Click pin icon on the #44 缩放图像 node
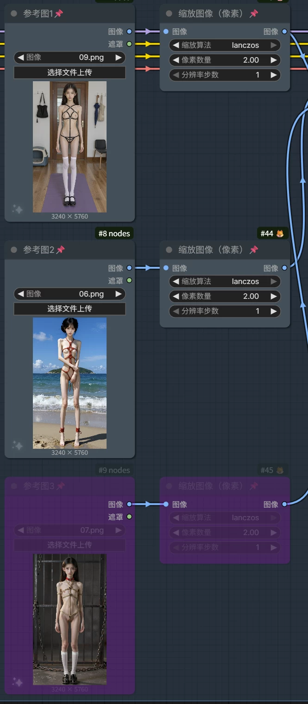 tap(254, 250)
